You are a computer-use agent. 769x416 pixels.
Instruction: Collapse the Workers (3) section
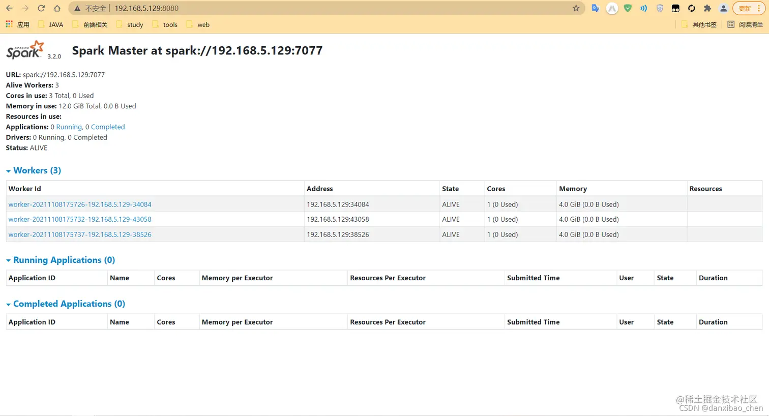pyautogui.click(x=34, y=170)
